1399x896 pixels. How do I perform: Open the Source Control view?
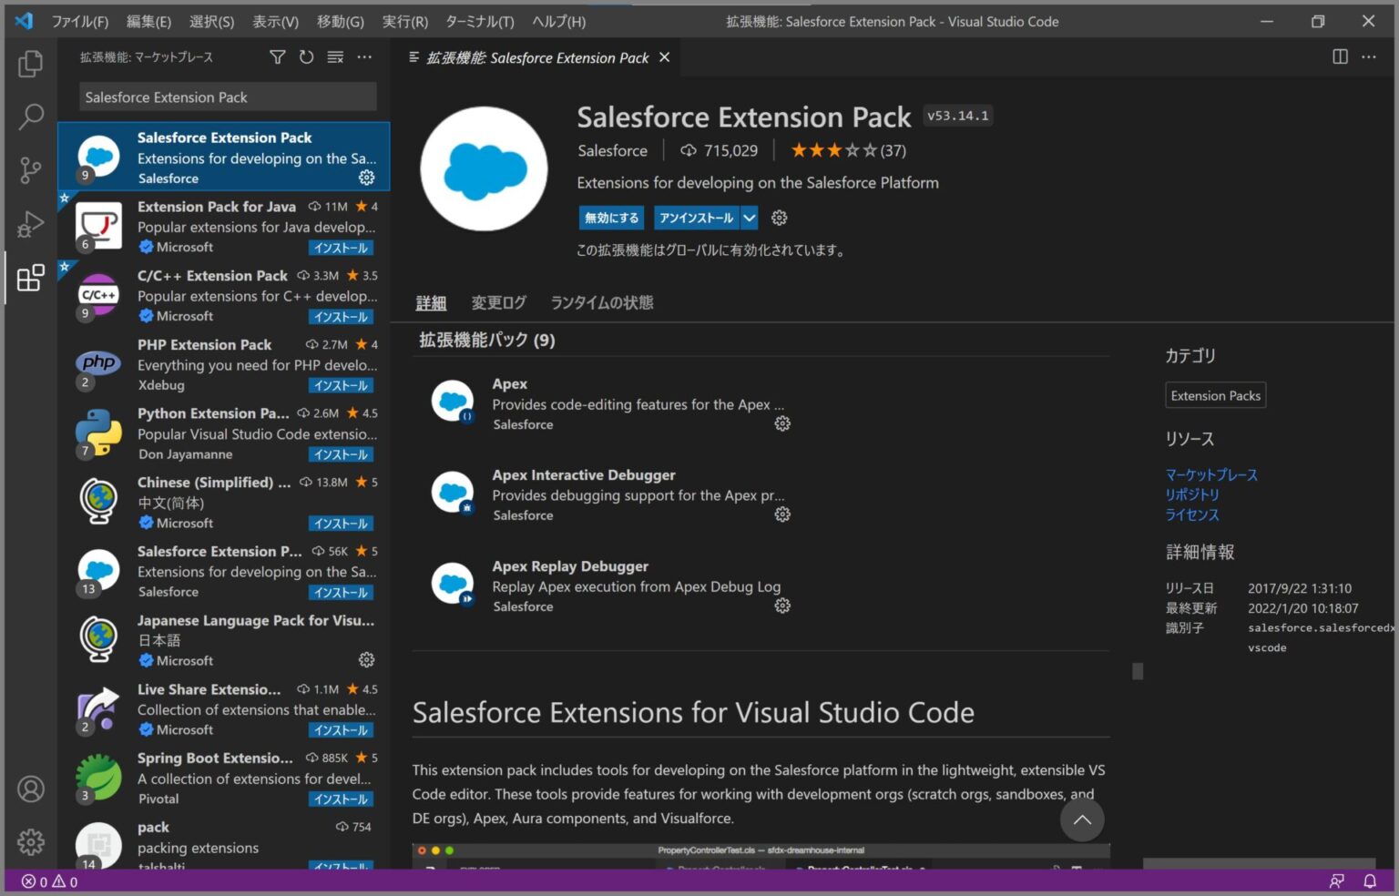click(31, 171)
